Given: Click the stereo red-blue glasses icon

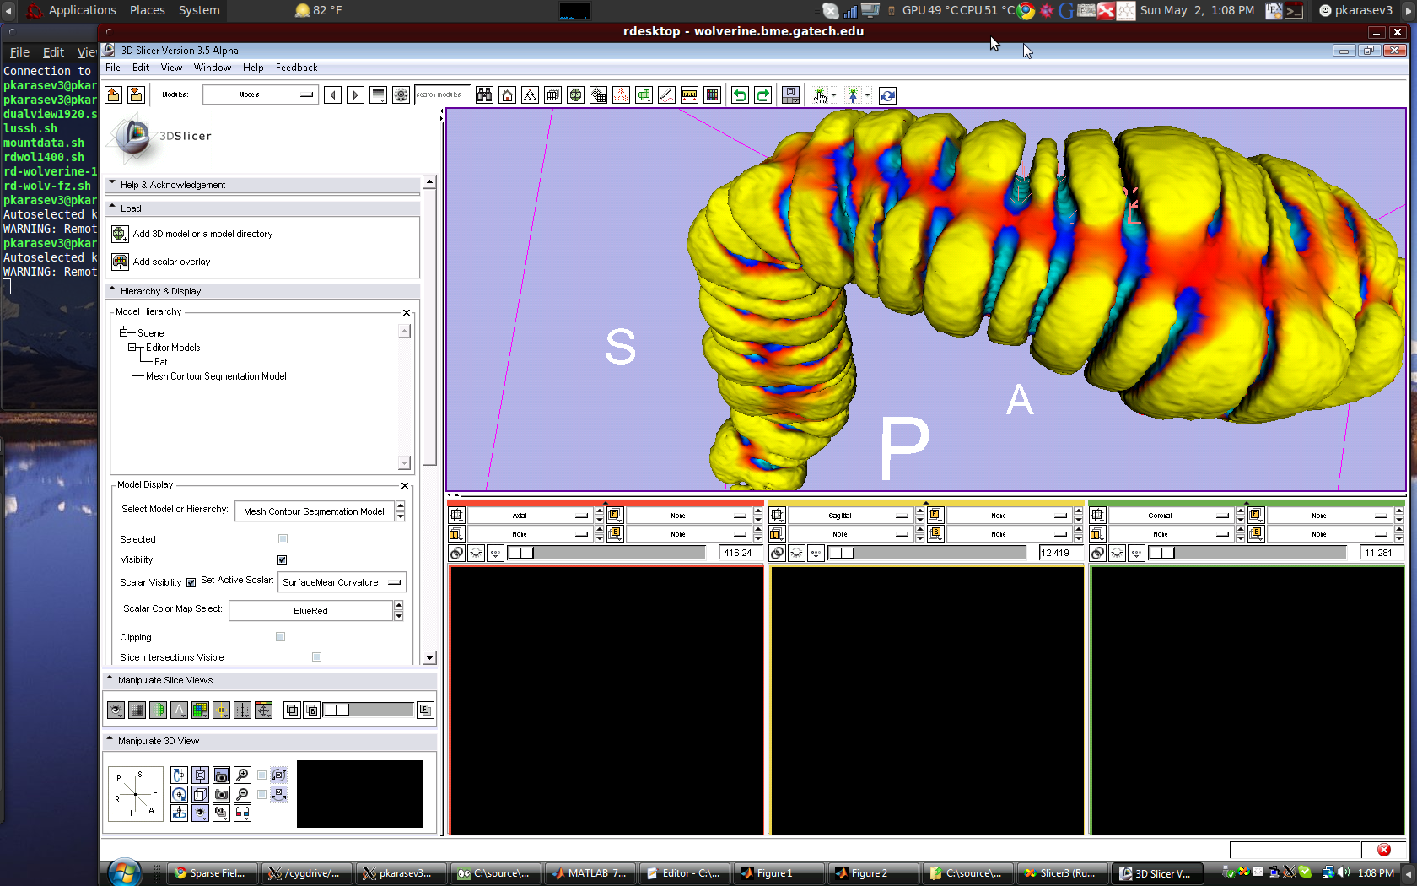Looking at the screenshot, I should 242,813.
